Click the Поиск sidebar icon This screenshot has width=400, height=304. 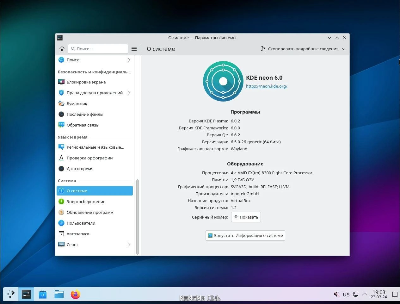(x=61, y=60)
